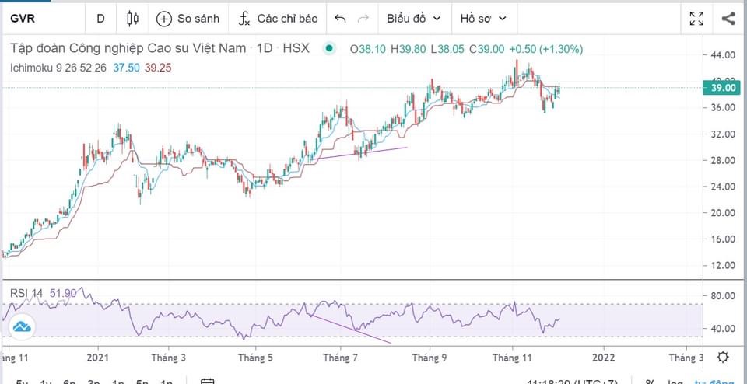Click the 2021 time axis label
Image resolution: width=747 pixels, height=384 pixels.
pyautogui.click(x=98, y=358)
